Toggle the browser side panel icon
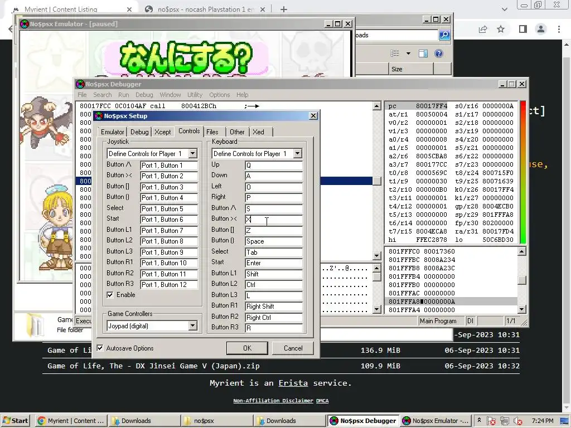 523,29
